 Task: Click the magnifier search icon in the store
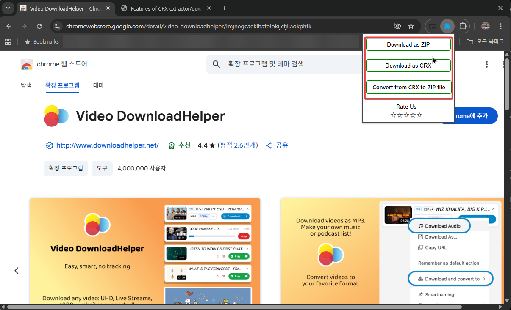click(x=216, y=64)
